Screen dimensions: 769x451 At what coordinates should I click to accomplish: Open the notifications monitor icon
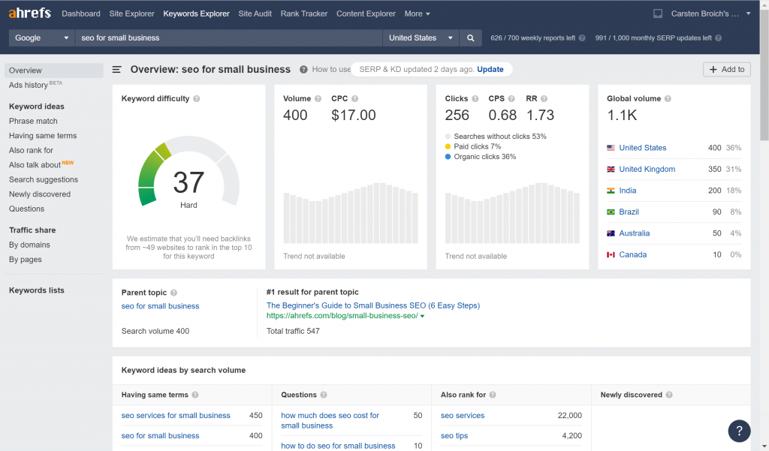coord(658,14)
